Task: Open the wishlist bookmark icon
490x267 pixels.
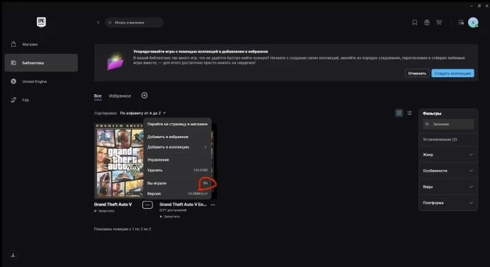Action: (x=415, y=23)
